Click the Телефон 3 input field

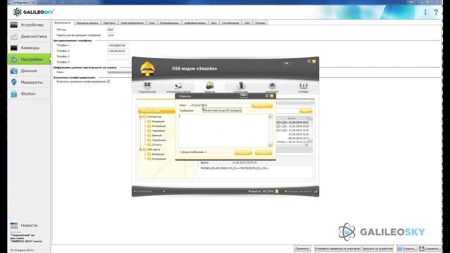(x=118, y=57)
